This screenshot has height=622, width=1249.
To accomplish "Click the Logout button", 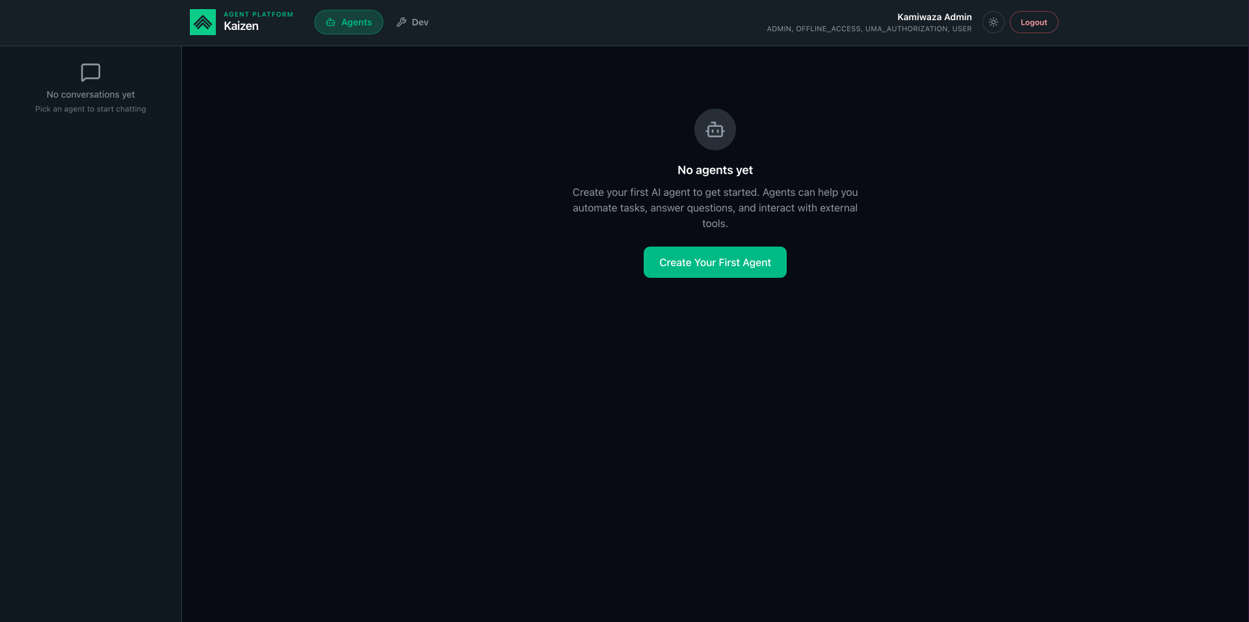I will tap(1034, 22).
